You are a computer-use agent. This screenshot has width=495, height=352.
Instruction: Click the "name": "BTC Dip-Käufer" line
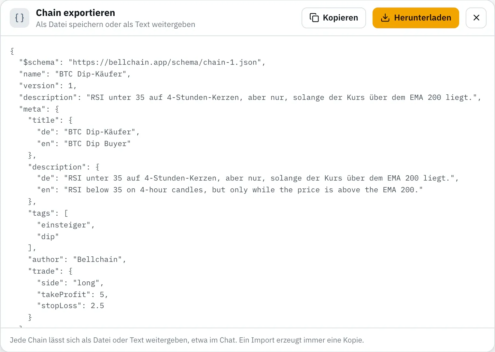[75, 74]
